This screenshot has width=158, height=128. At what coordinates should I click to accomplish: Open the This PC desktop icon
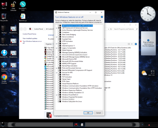tap(4, 5)
